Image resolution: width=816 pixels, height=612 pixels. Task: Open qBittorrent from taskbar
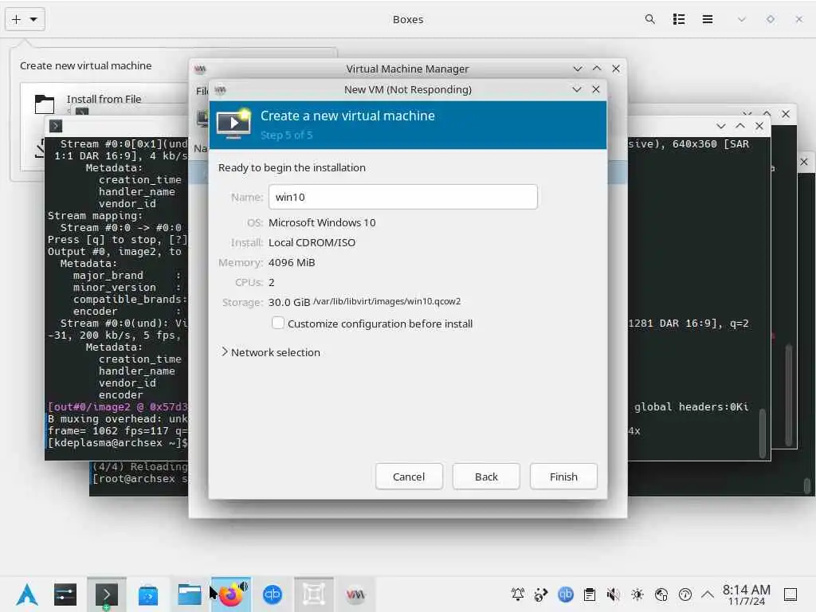[273, 594]
